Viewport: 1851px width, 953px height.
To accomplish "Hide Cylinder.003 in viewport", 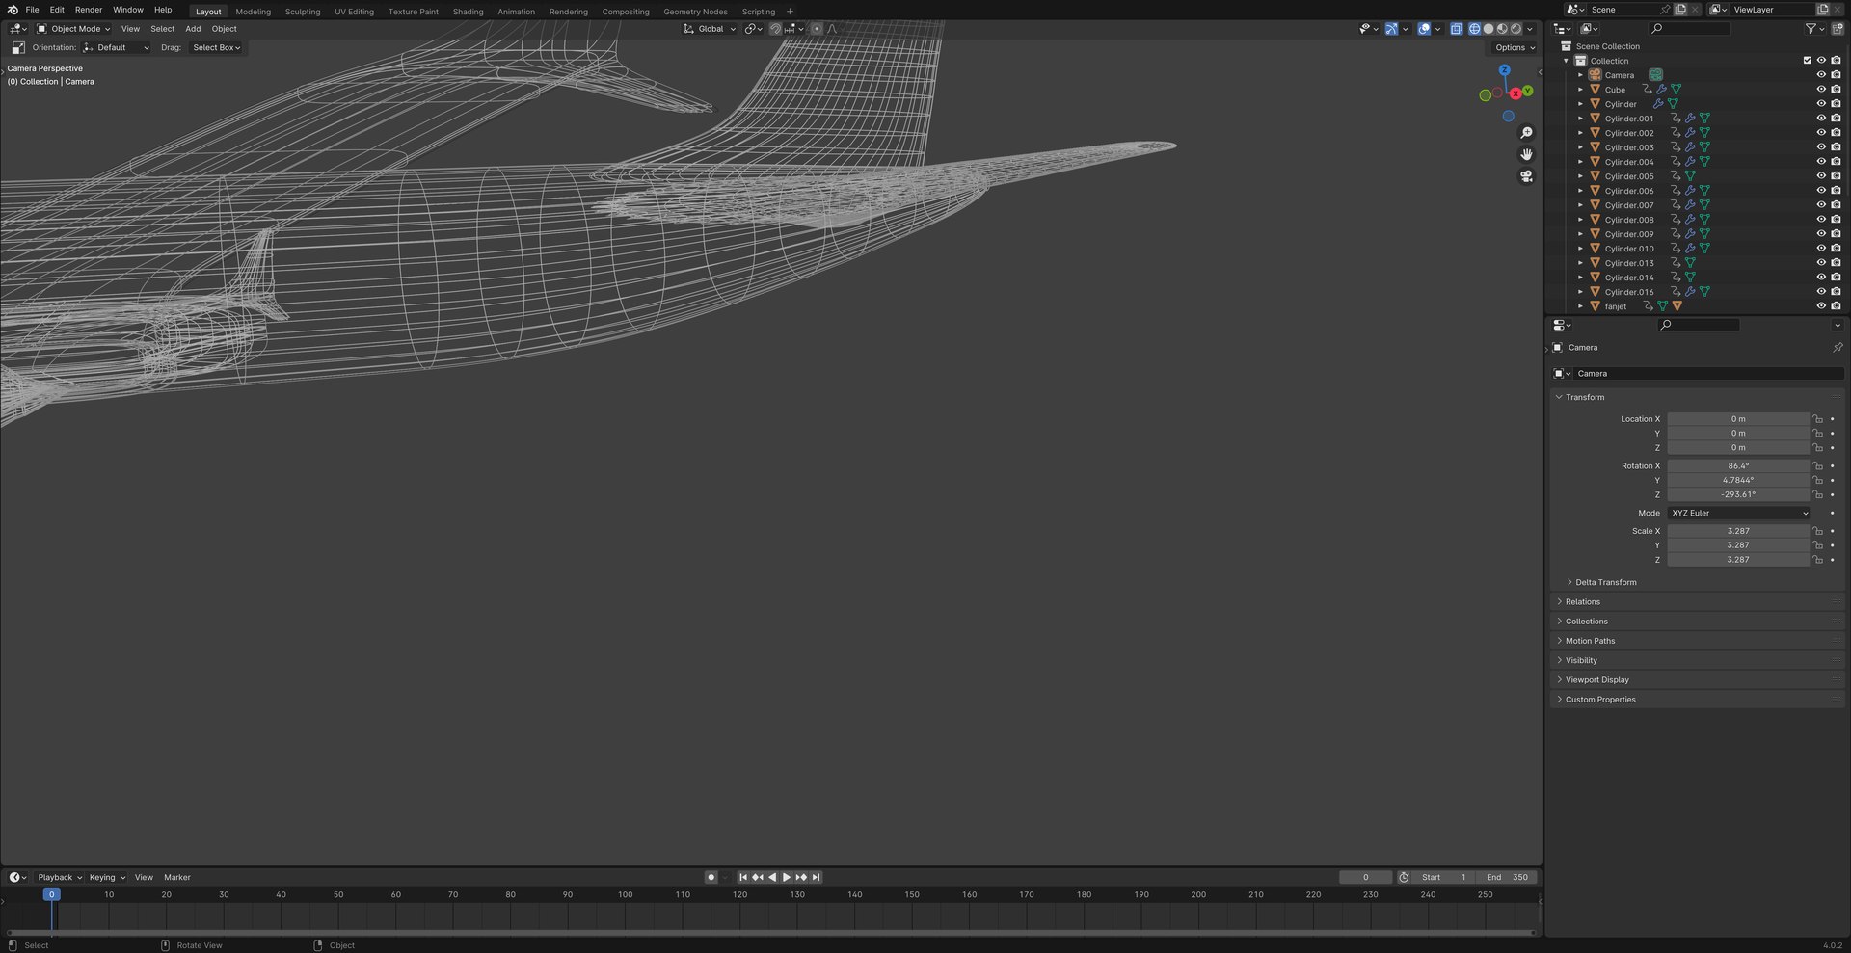I will pyautogui.click(x=1821, y=147).
